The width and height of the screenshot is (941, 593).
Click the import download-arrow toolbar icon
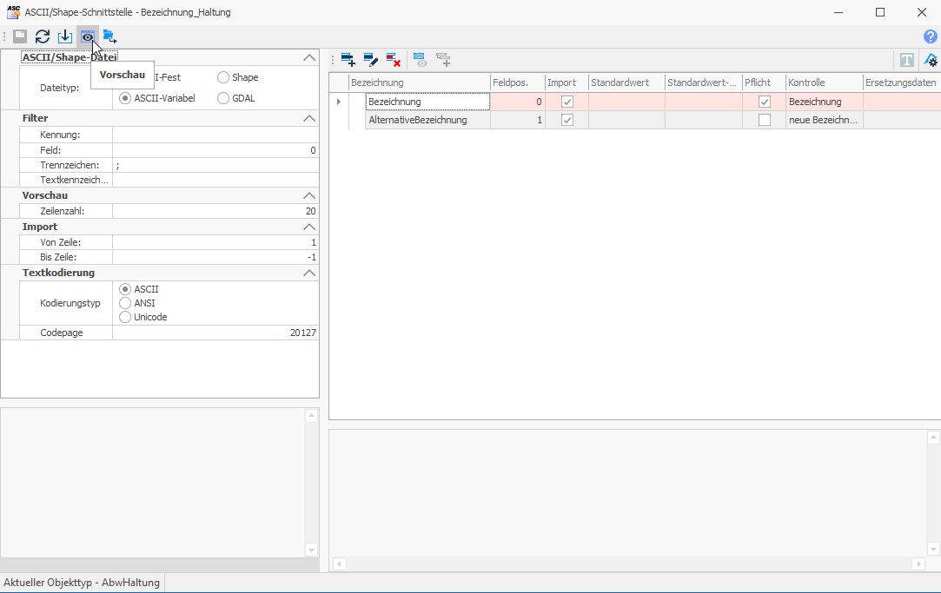point(64,36)
